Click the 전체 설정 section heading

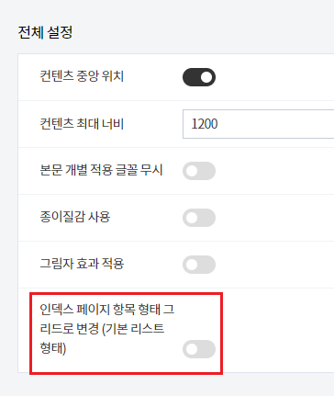coord(45,32)
